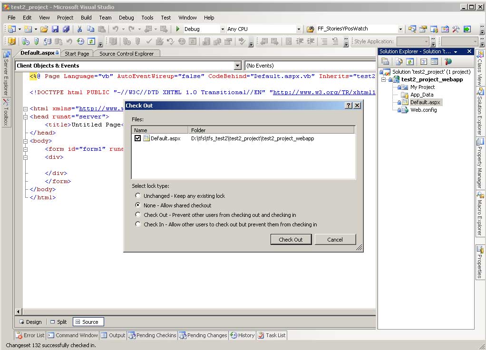
Task: Click the source control View History clock icon
Action: 80,41
